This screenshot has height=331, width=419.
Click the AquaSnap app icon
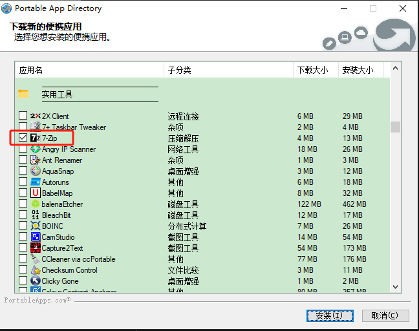tap(36, 171)
